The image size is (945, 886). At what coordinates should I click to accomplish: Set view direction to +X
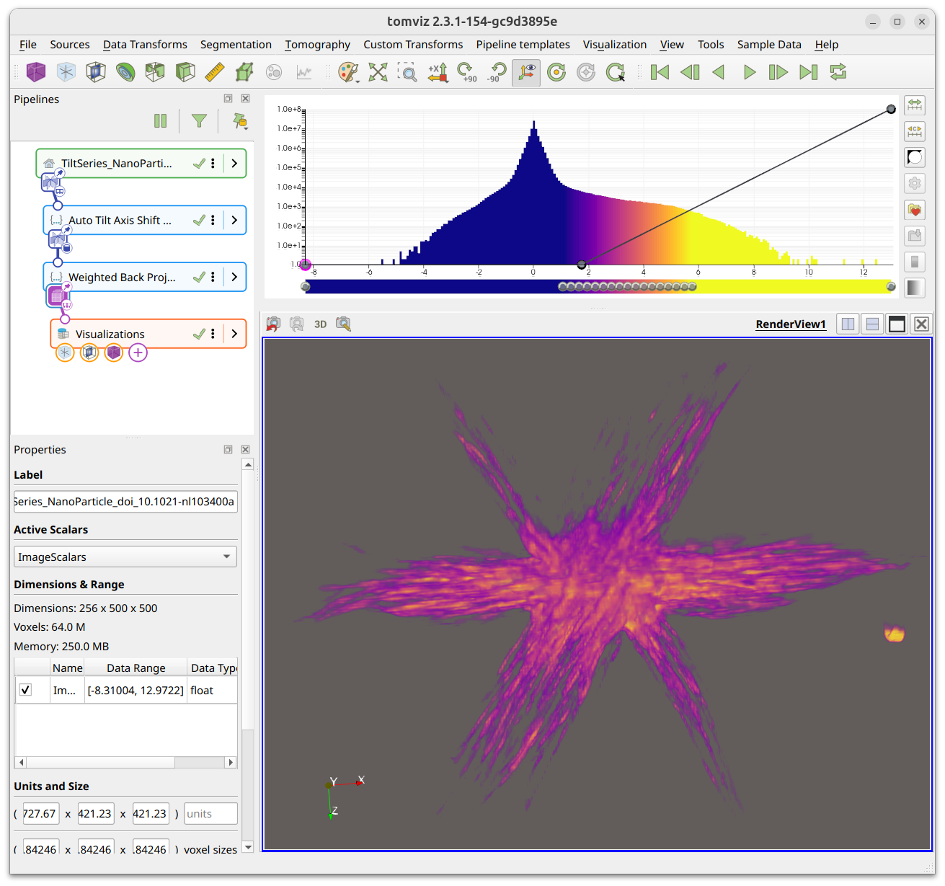coord(438,72)
